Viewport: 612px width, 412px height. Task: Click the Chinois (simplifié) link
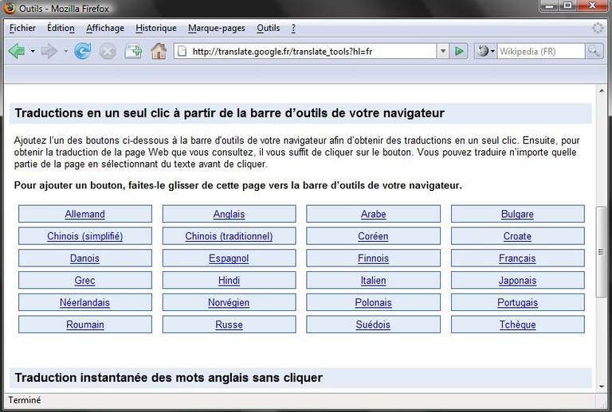point(85,236)
